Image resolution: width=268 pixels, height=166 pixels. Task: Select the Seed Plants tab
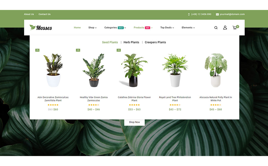pyautogui.click(x=110, y=42)
